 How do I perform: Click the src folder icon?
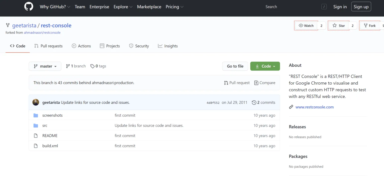36,125
